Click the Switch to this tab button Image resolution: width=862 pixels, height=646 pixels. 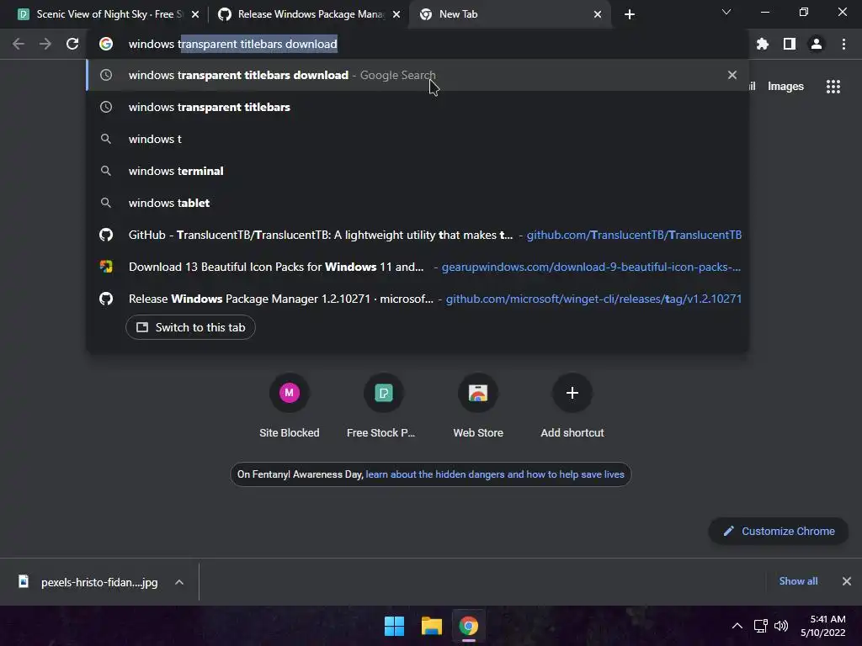click(x=190, y=327)
